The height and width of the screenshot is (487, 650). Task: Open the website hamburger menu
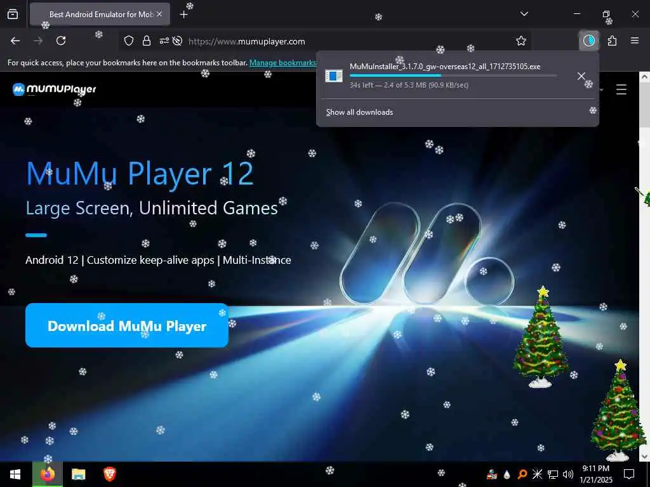pos(621,89)
